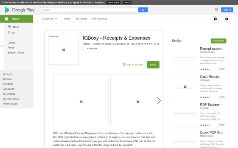
Task: Click the Android icon beside Apps
Action: pos(7,19)
